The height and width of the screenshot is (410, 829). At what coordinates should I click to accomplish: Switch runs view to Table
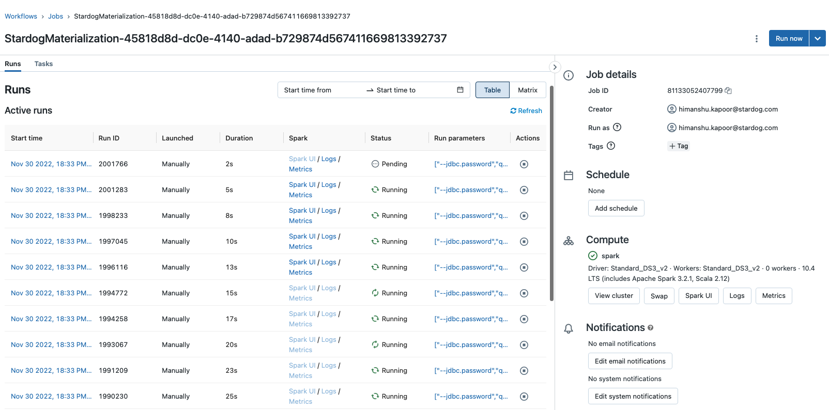492,90
